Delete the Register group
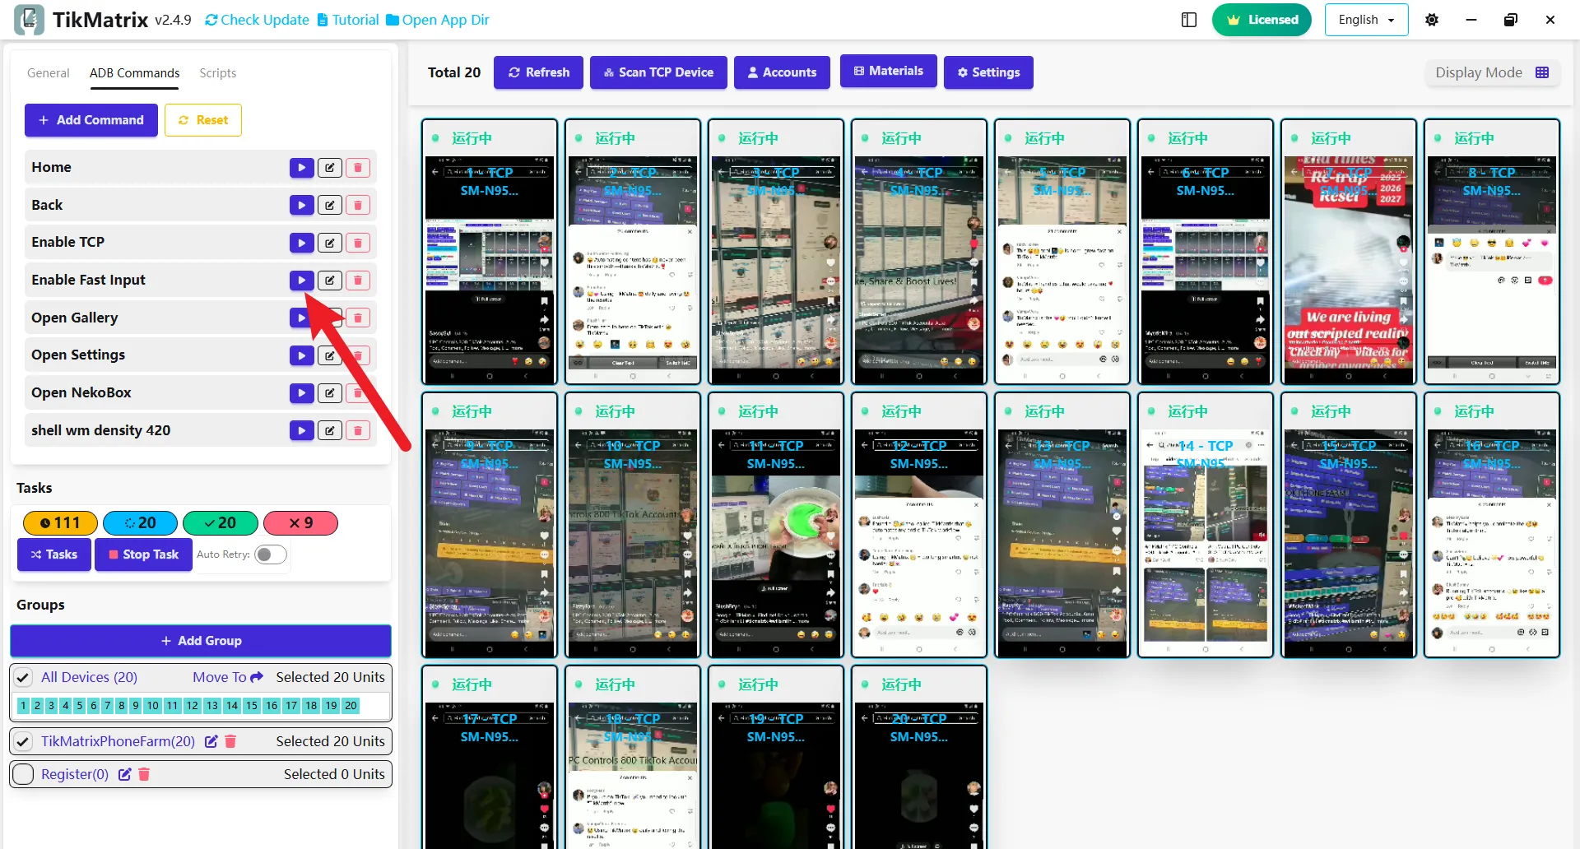Viewport: 1580px width, 849px height. (x=145, y=773)
